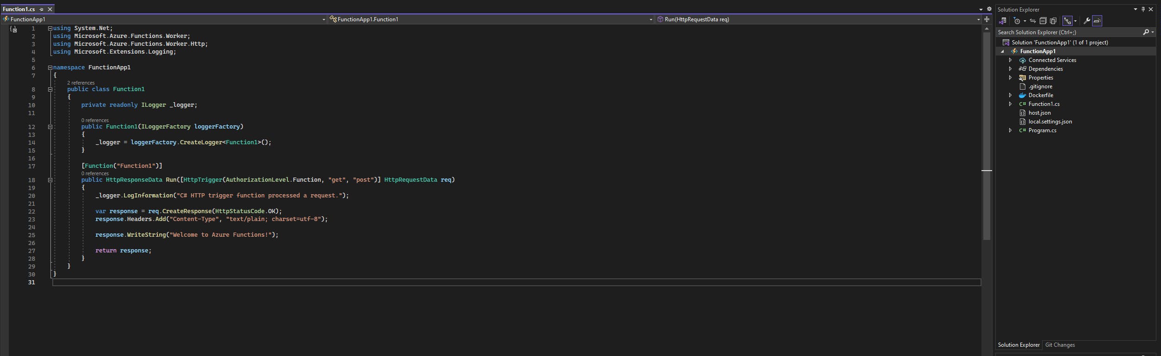
Task: Click the CreateLogger method call text
Action: point(201,142)
